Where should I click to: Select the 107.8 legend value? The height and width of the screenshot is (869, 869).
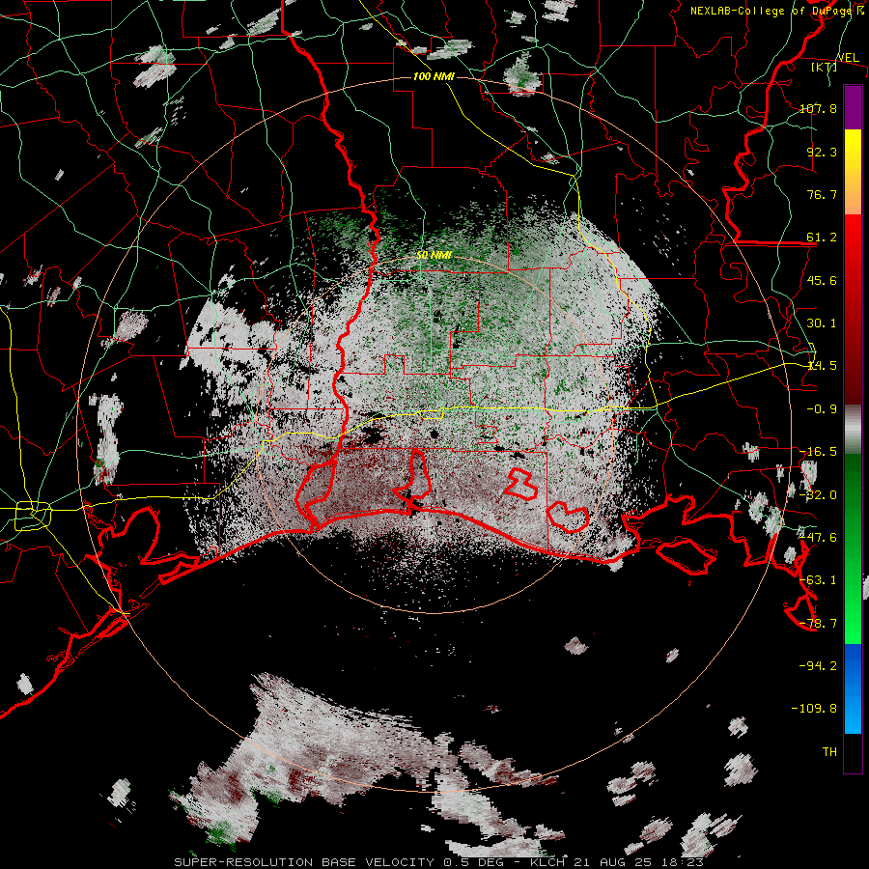[x=818, y=108]
